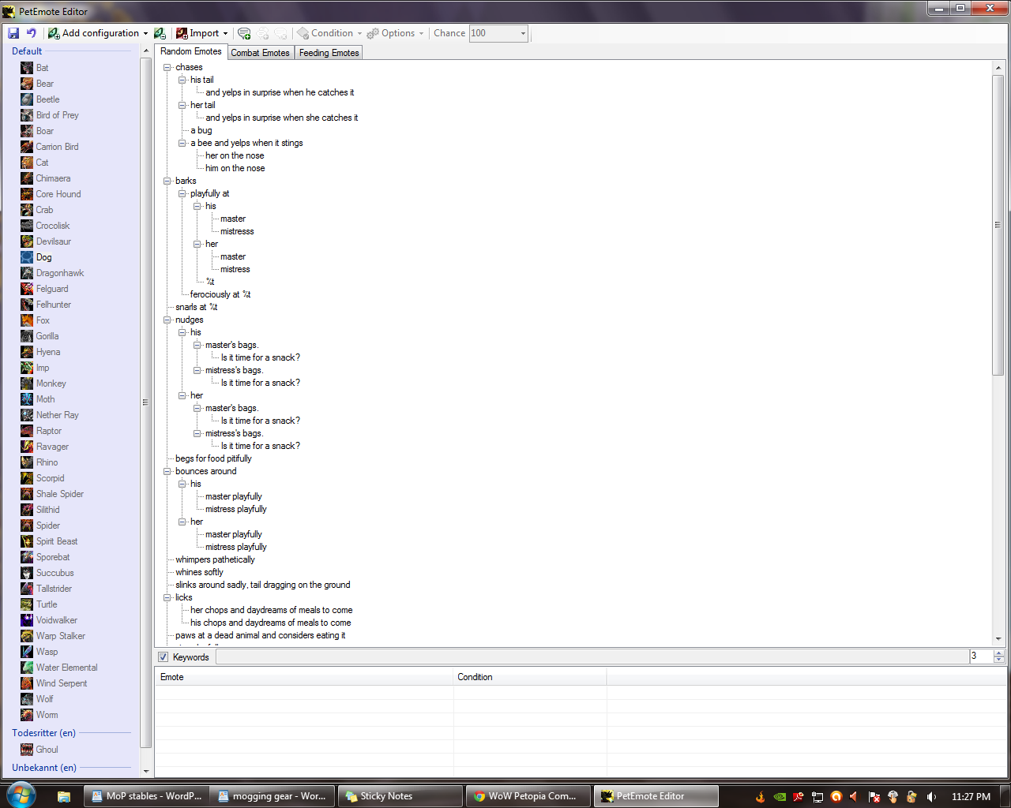The height and width of the screenshot is (808, 1011).
Task: Collapse the barks tree node
Action: (167, 181)
